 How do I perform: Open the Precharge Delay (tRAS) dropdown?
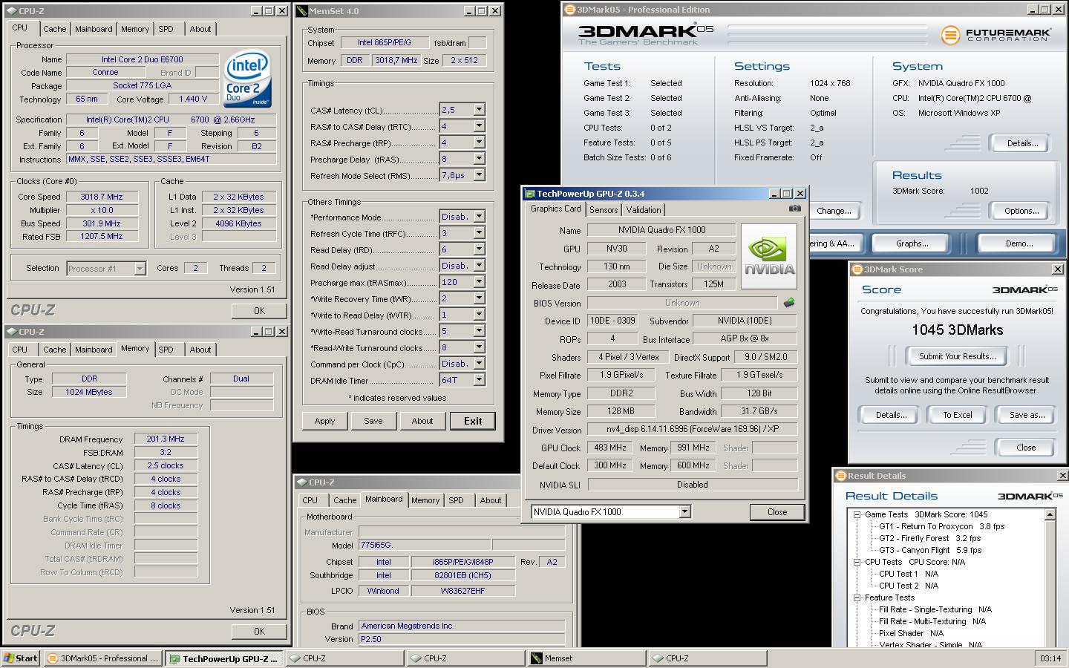tap(479, 159)
